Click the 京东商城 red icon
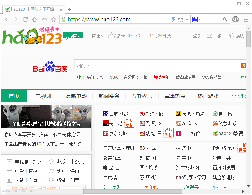Viewport: 252px width, 195px height. tap(106, 133)
